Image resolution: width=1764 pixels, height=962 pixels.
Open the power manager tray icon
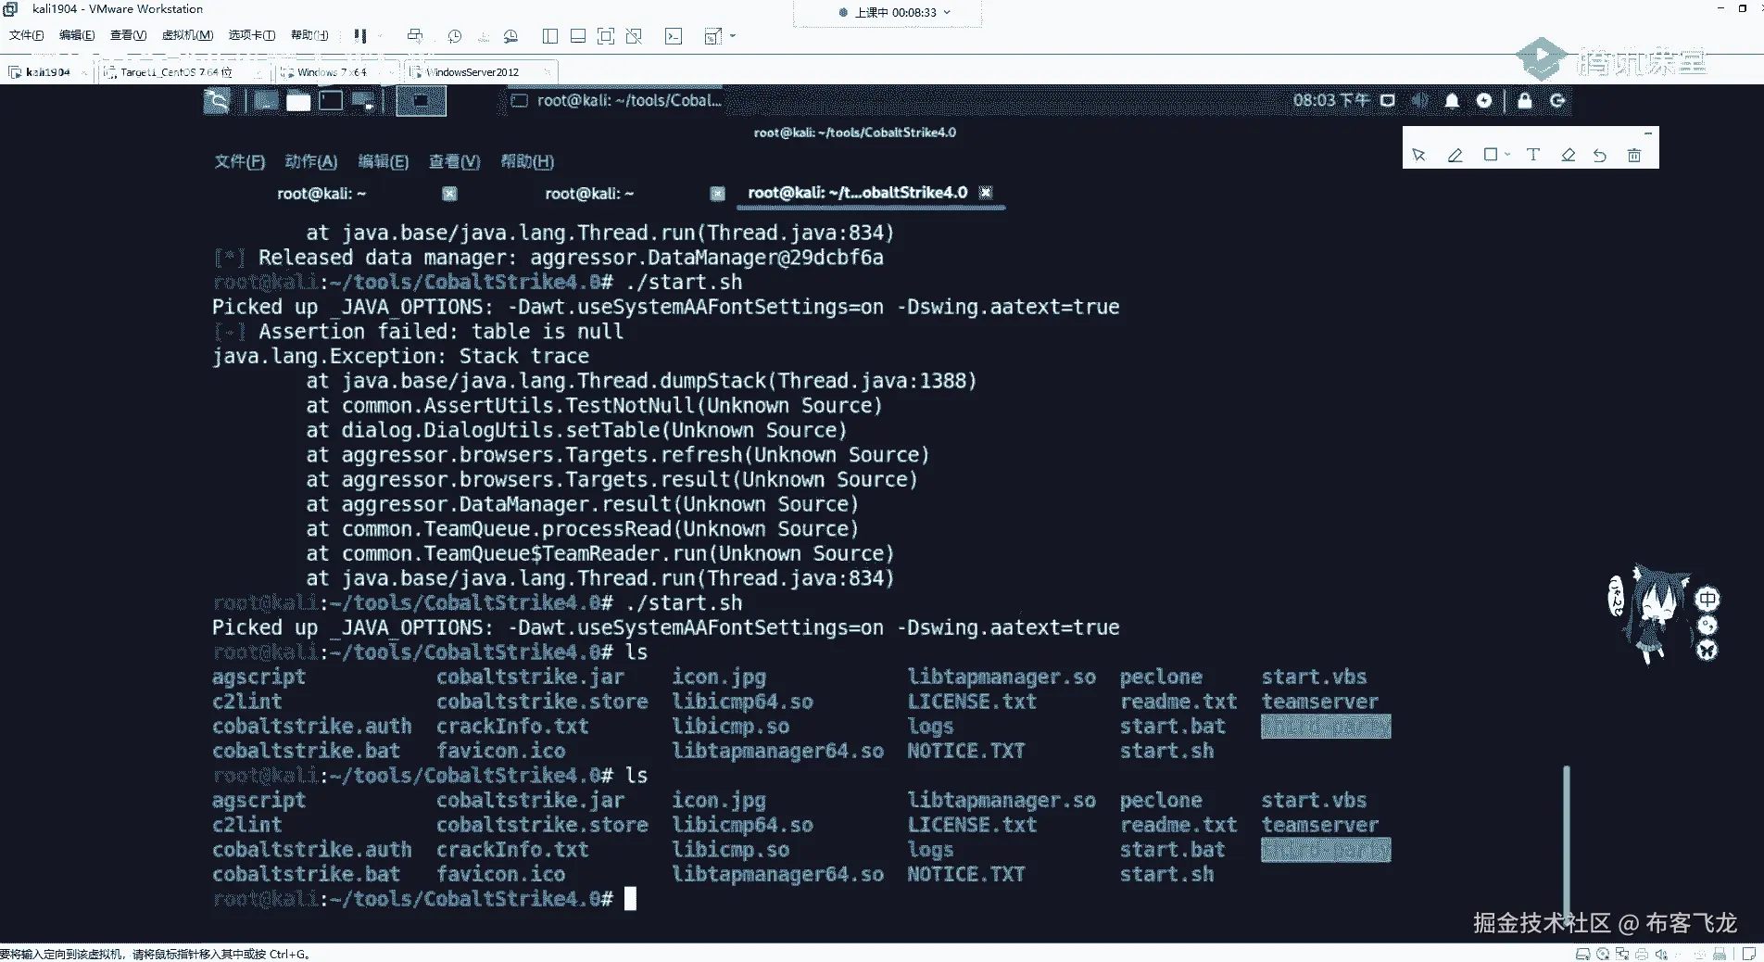pos(1484,100)
